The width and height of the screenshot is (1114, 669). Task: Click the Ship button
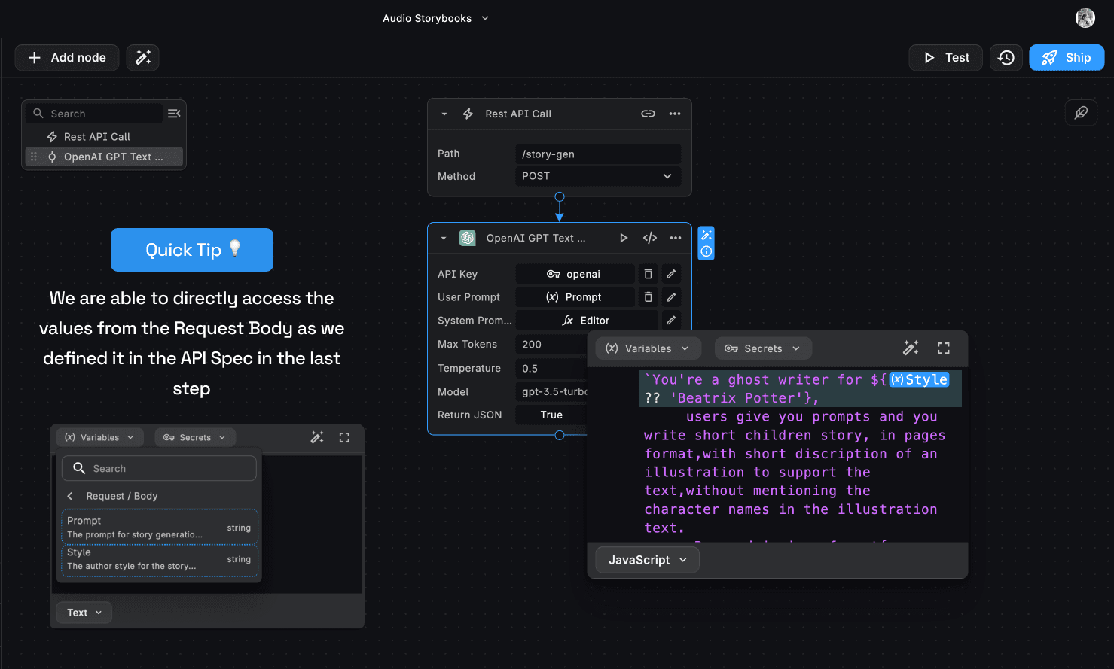point(1066,58)
